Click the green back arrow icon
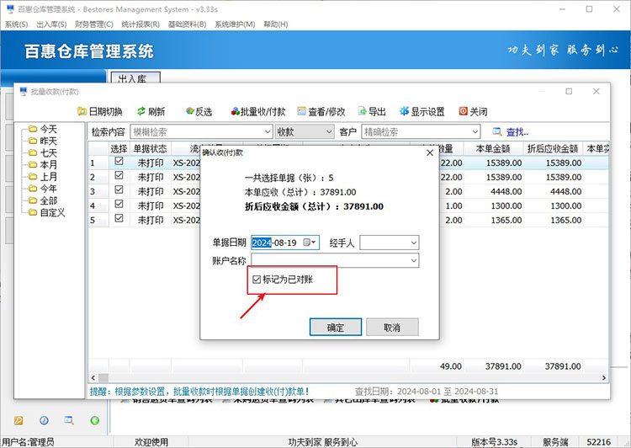Screen dimensions: 631x448 pyautogui.click(x=94, y=420)
